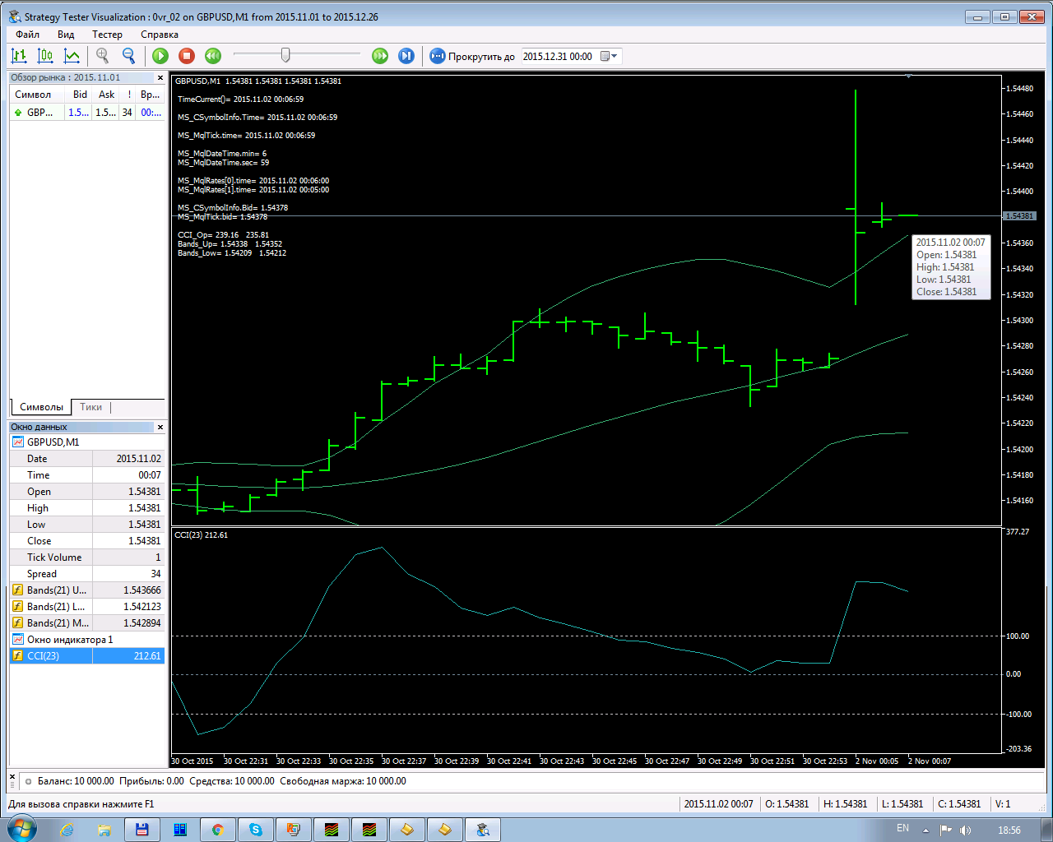Switch to candlestick chart icon

tap(45, 56)
